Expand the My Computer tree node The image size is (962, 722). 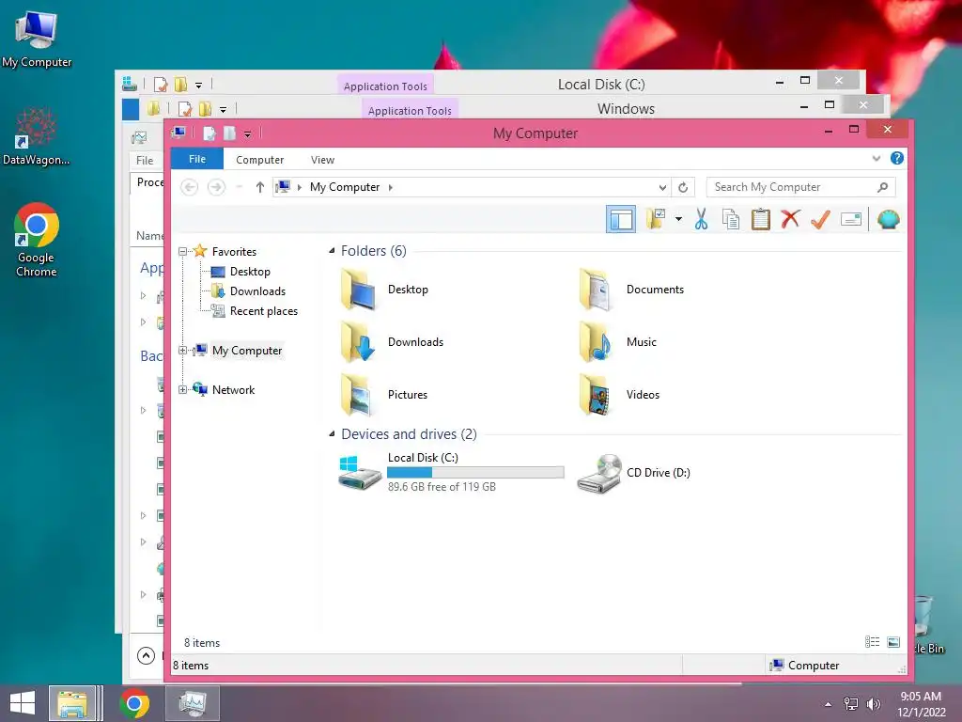(x=183, y=350)
